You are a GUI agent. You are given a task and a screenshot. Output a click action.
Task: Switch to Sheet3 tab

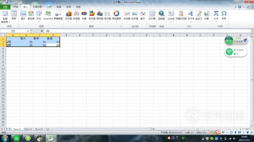39,129
